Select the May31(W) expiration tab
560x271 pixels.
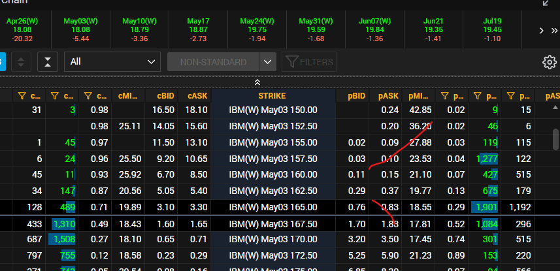316,29
